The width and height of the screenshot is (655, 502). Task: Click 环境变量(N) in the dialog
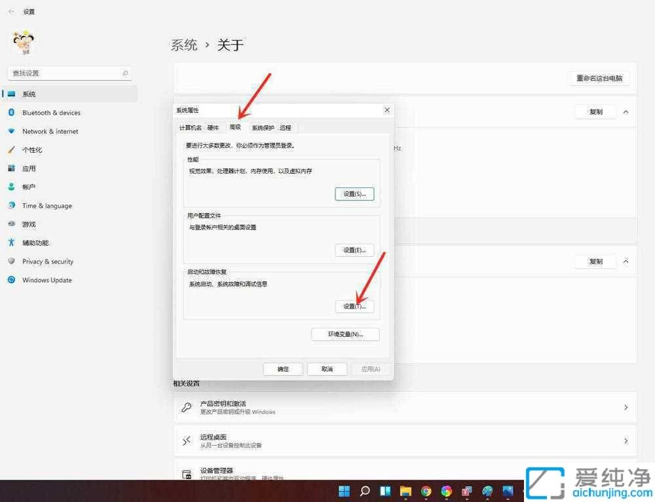tap(345, 334)
